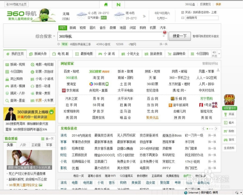Image resolution: width=243 pixels, height=195 pixels.
Task: Click the green home icon tab
Action: [106, 4]
